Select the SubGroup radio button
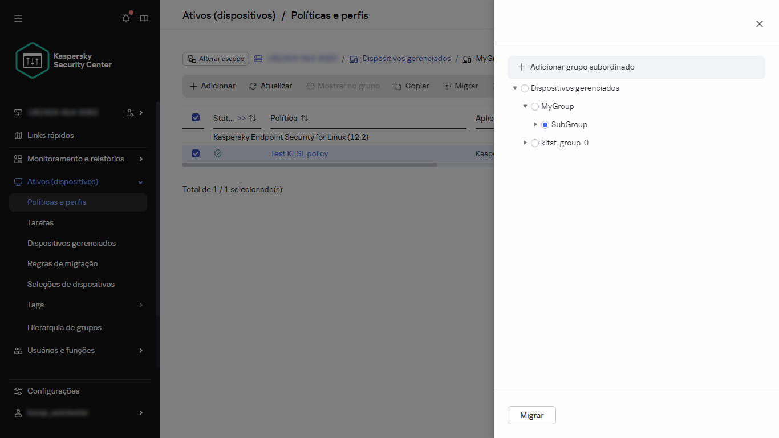This screenshot has height=438, width=779. click(545, 125)
